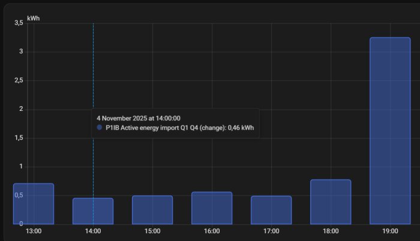The image size is (420, 241).
Task: Click the bar at 17:00
Action: click(x=271, y=210)
